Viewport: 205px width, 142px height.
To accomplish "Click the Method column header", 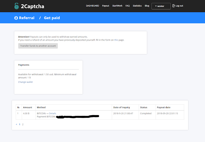I will coord(41,107).
